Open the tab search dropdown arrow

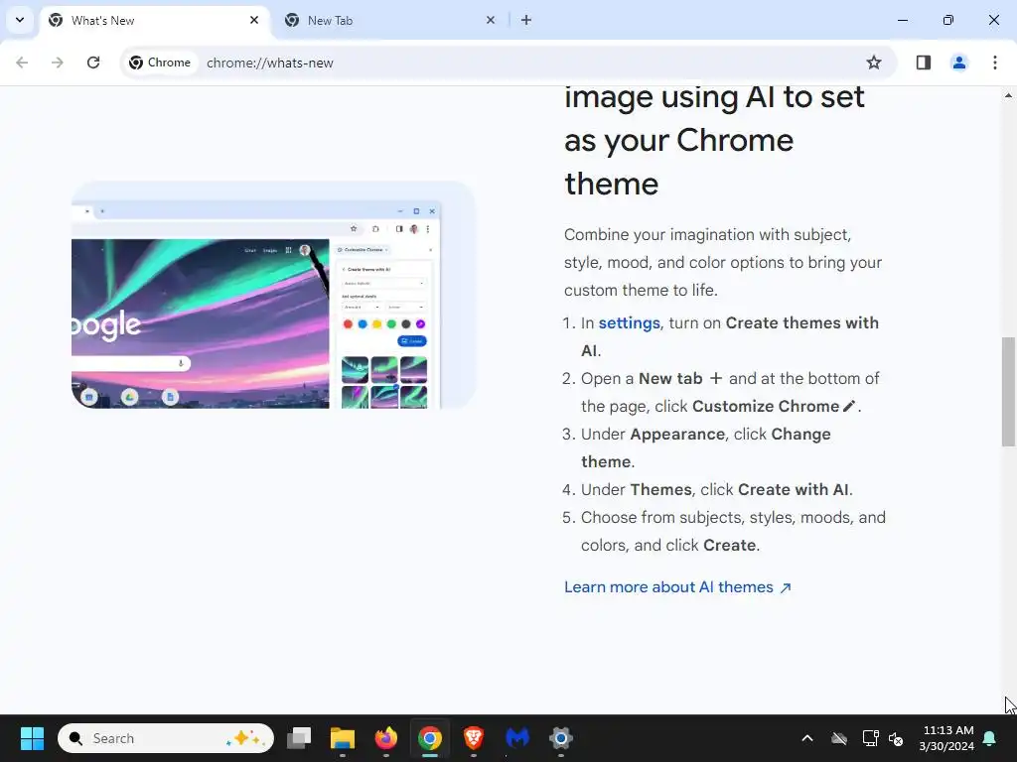coord(20,20)
